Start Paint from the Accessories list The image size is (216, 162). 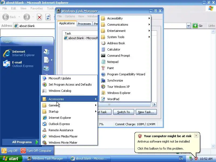[125, 68]
